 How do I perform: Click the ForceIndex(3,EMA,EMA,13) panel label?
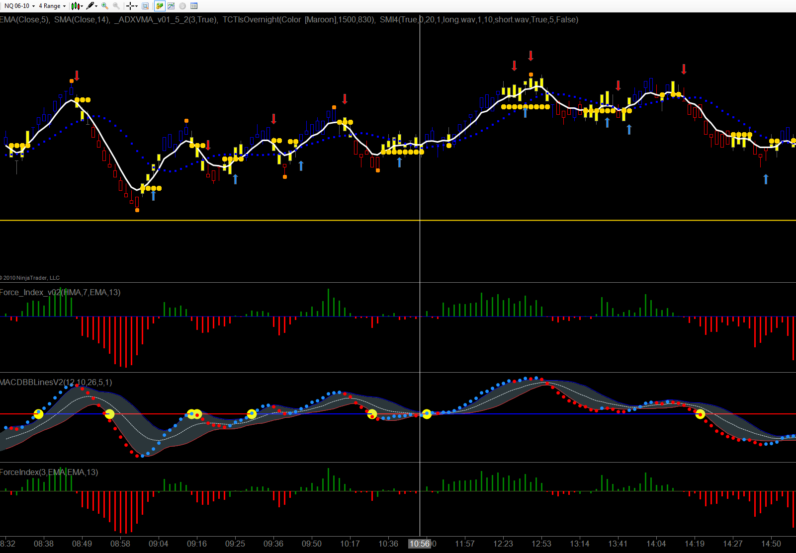pyautogui.click(x=49, y=472)
